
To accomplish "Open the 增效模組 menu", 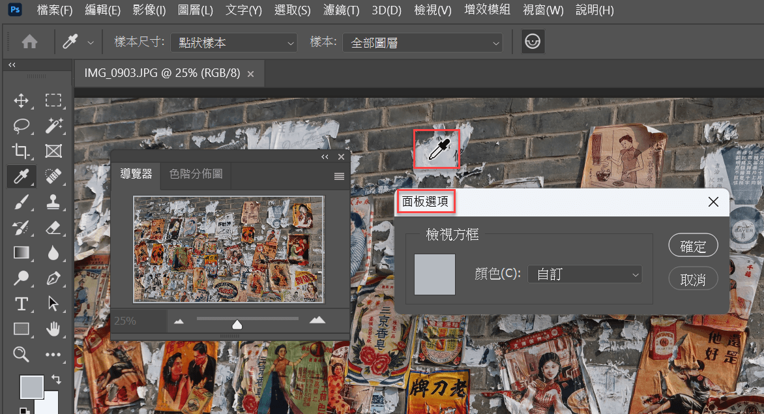I will click(487, 10).
